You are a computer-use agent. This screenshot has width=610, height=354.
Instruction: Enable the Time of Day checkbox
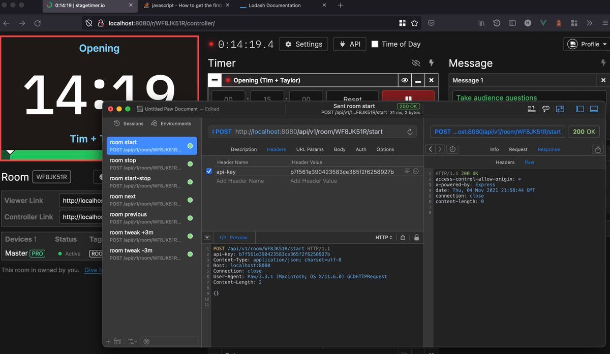click(375, 44)
